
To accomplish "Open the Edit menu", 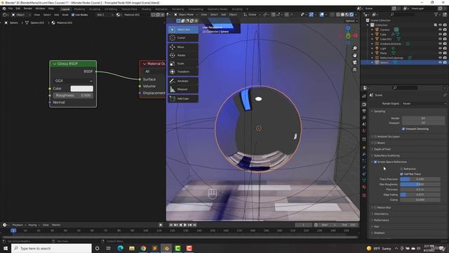I will (x=18, y=8).
